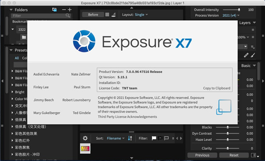Select the brush tool icon
The width and height of the screenshot is (265, 161).
coord(253,55)
